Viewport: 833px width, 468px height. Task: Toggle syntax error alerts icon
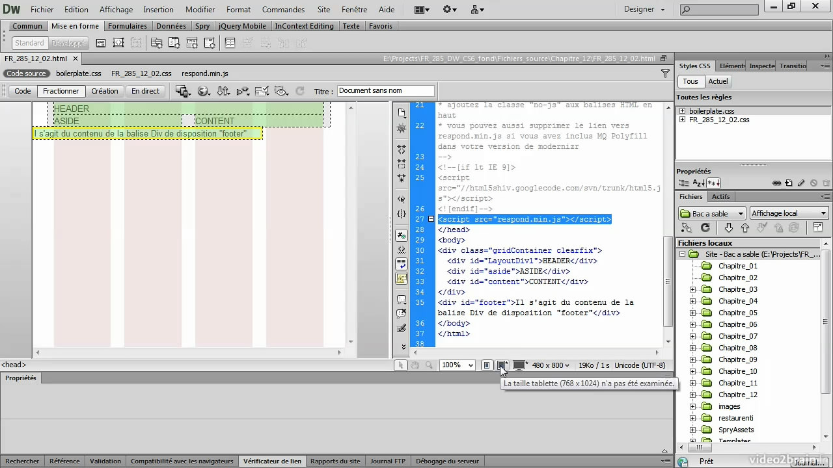click(402, 278)
